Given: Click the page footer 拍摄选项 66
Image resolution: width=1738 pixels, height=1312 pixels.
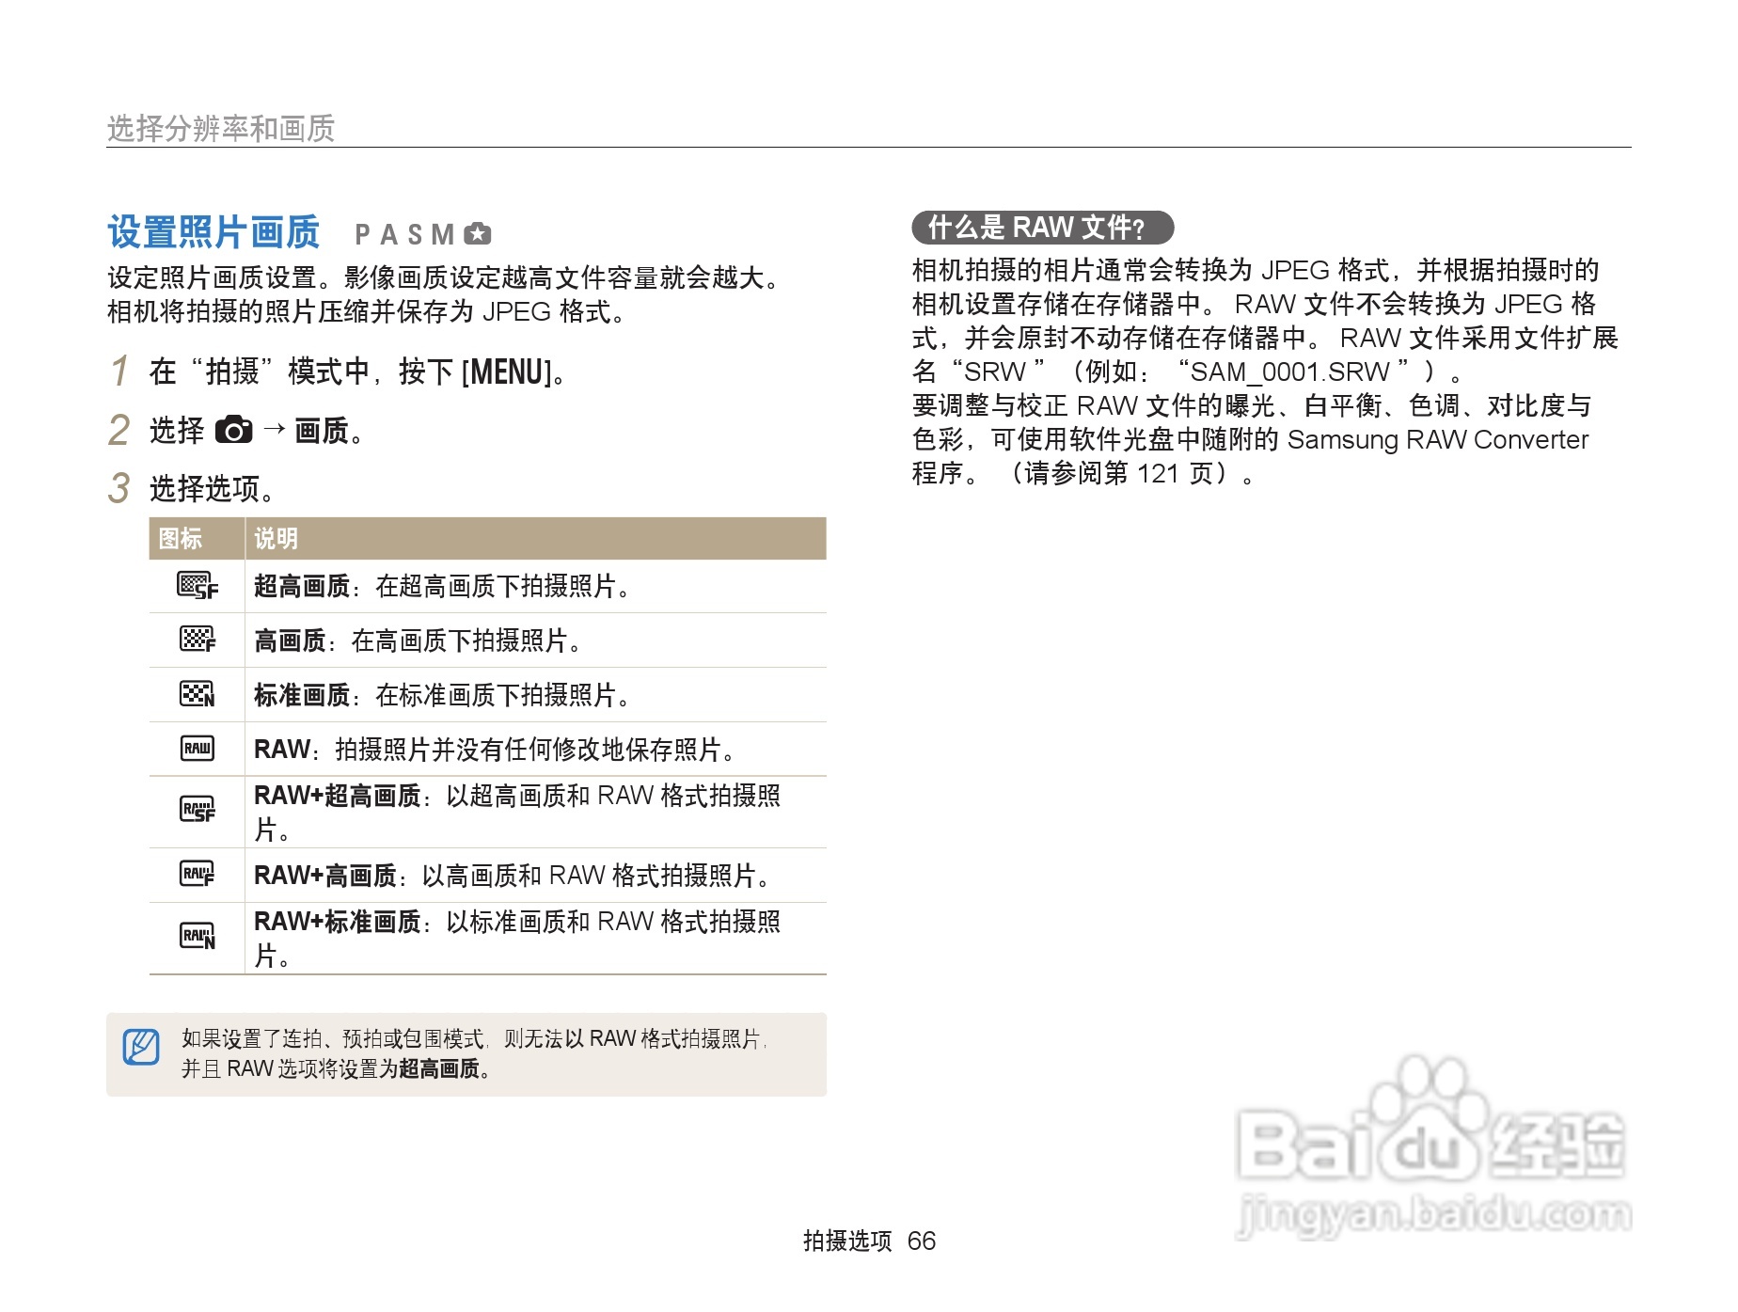Looking at the screenshot, I should click(870, 1241).
